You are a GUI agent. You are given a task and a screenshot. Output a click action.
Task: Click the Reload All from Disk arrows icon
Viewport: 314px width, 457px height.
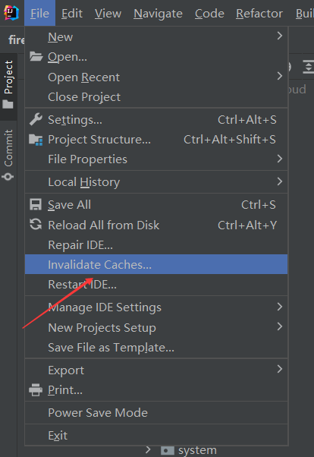[x=36, y=225]
